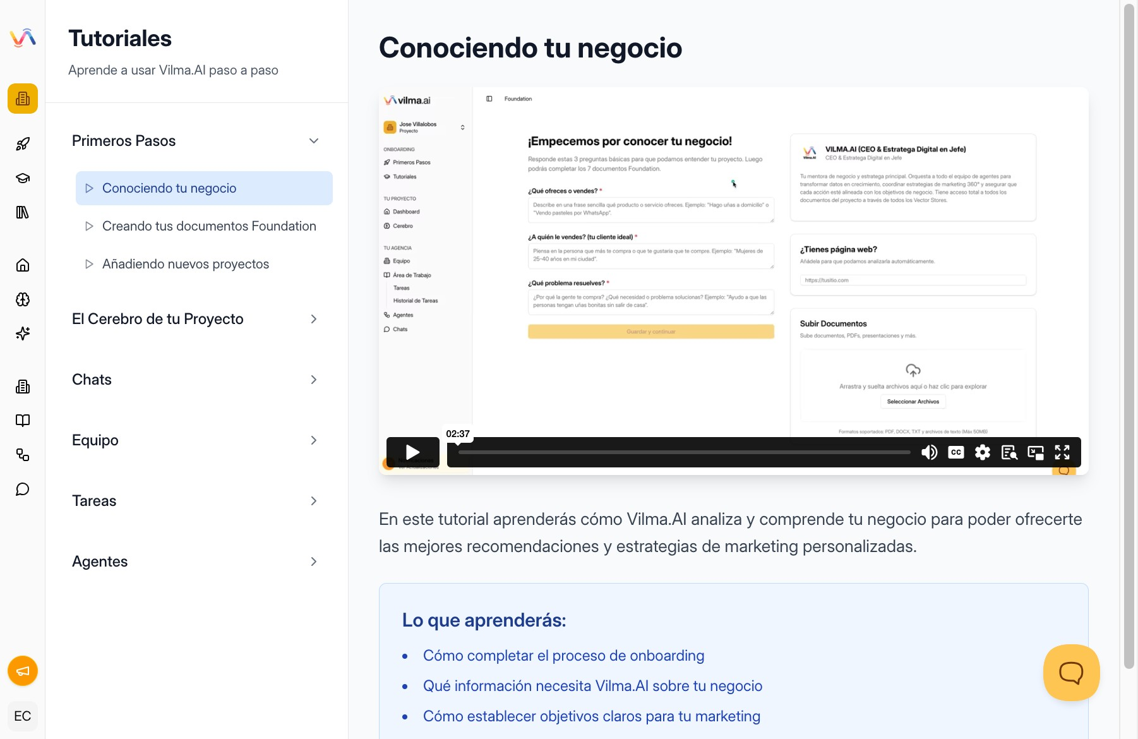Image resolution: width=1138 pixels, height=739 pixels.
Task: Toggle closed captions CC on video
Action: (x=956, y=452)
